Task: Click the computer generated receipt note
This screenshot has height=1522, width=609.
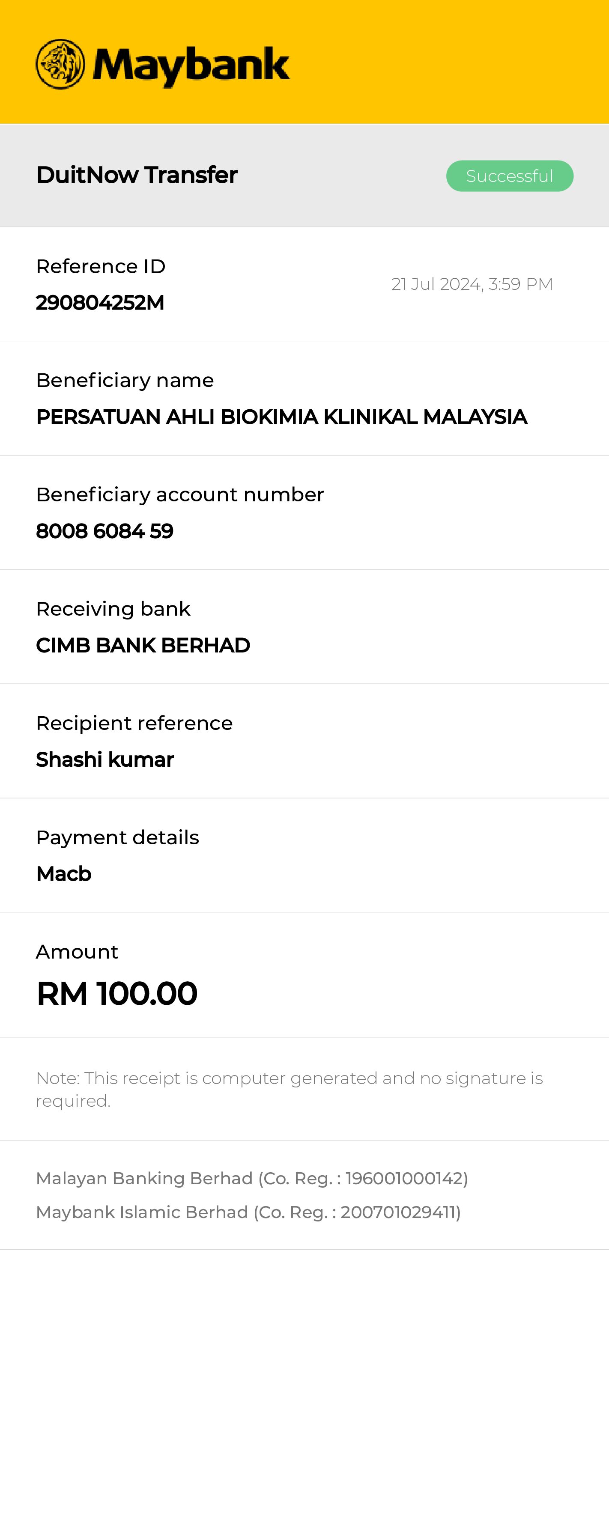Action: click(x=289, y=1089)
